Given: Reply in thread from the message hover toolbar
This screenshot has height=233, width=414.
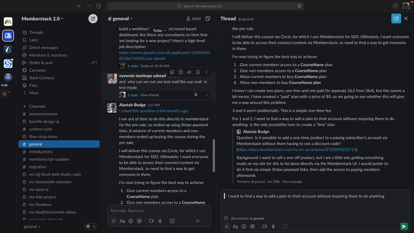Looking at the screenshot, I should click(180, 72).
